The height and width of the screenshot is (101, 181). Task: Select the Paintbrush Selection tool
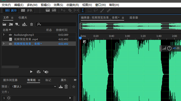[x=102, y=10]
